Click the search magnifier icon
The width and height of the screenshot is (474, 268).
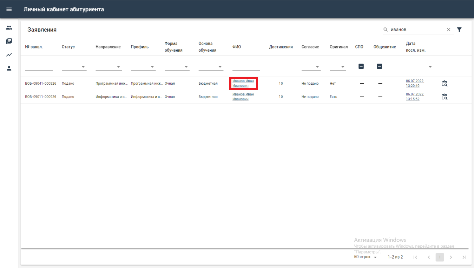click(x=386, y=30)
